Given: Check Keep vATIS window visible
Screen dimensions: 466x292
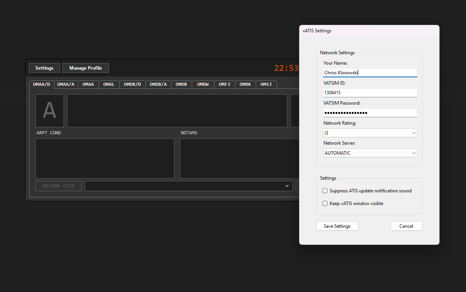Looking at the screenshot, I should 325,204.
